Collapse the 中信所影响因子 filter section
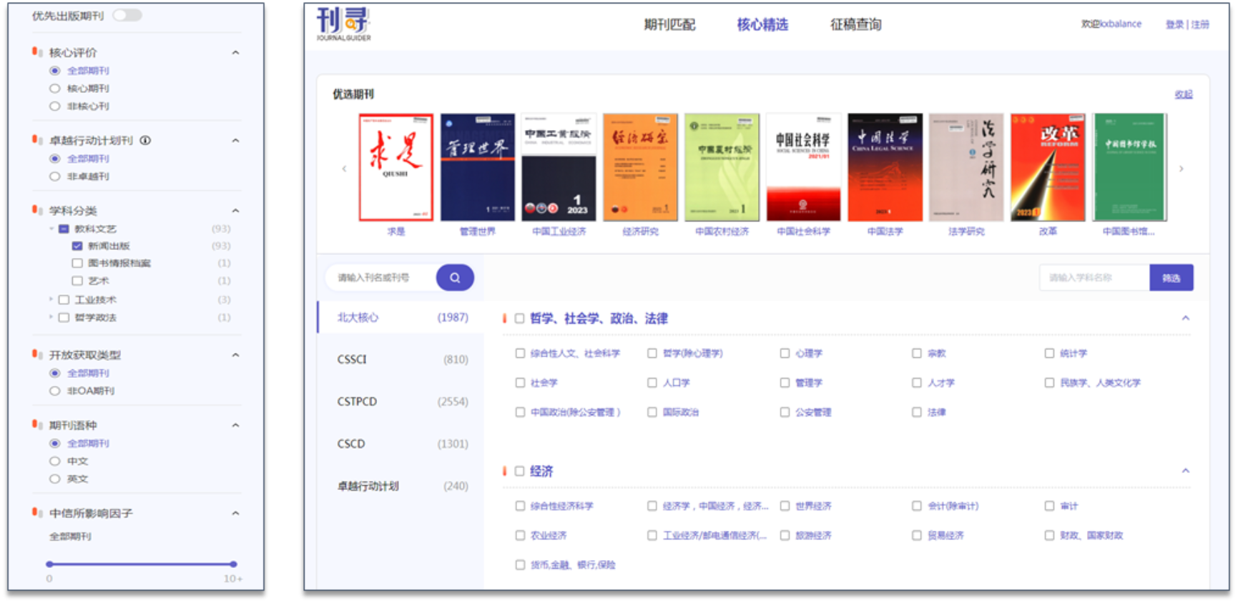Image resolution: width=1238 pixels, height=603 pixels. pyautogui.click(x=235, y=513)
